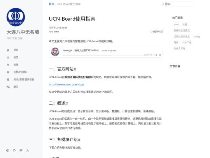Image resolution: width=210 pixels, height=158 pixels.
Task: Click the 24 分钟阅读 reading time text
Action: (x=157, y=32)
